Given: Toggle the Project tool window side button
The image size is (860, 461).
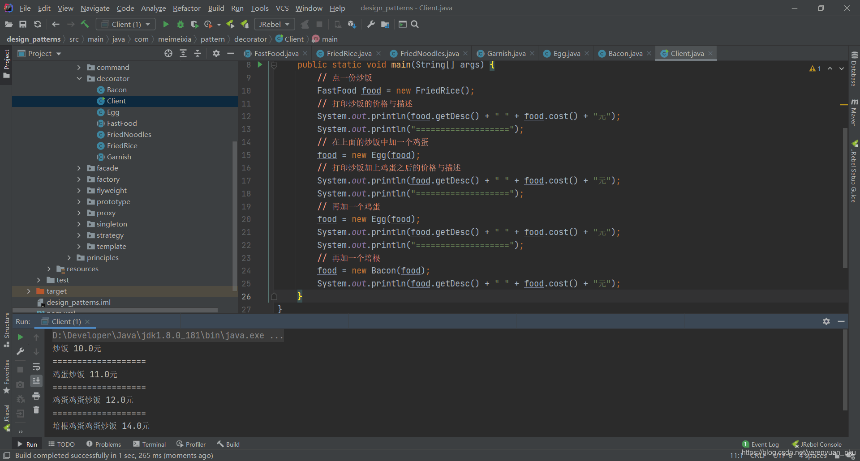Looking at the screenshot, I should click(6, 64).
